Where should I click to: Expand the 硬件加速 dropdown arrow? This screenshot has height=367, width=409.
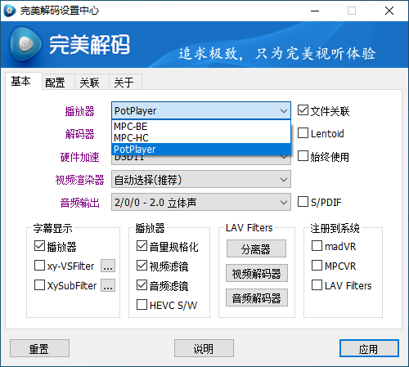pyautogui.click(x=284, y=158)
